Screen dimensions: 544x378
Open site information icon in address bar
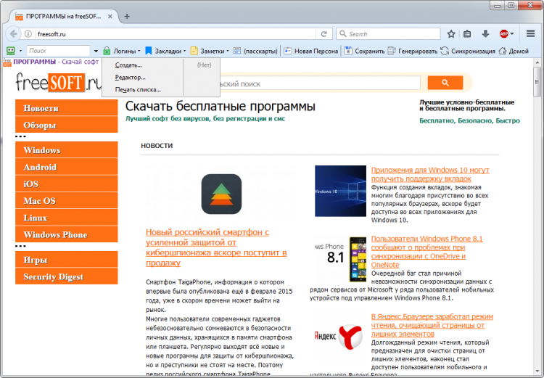coord(28,34)
